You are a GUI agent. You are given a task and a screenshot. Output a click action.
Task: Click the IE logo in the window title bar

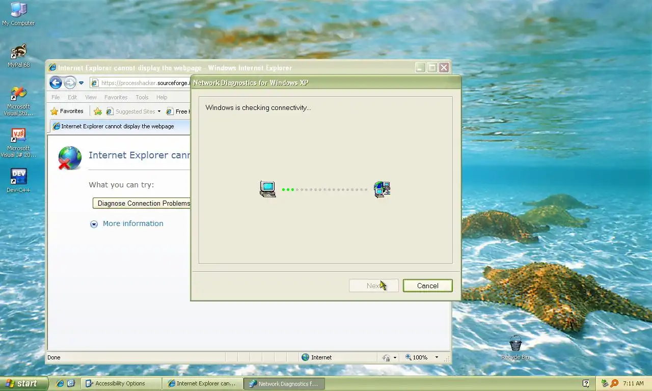point(52,68)
